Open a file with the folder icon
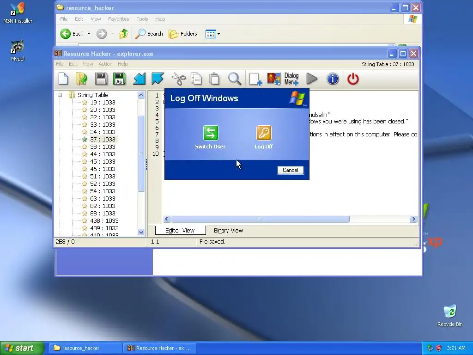 81,79
